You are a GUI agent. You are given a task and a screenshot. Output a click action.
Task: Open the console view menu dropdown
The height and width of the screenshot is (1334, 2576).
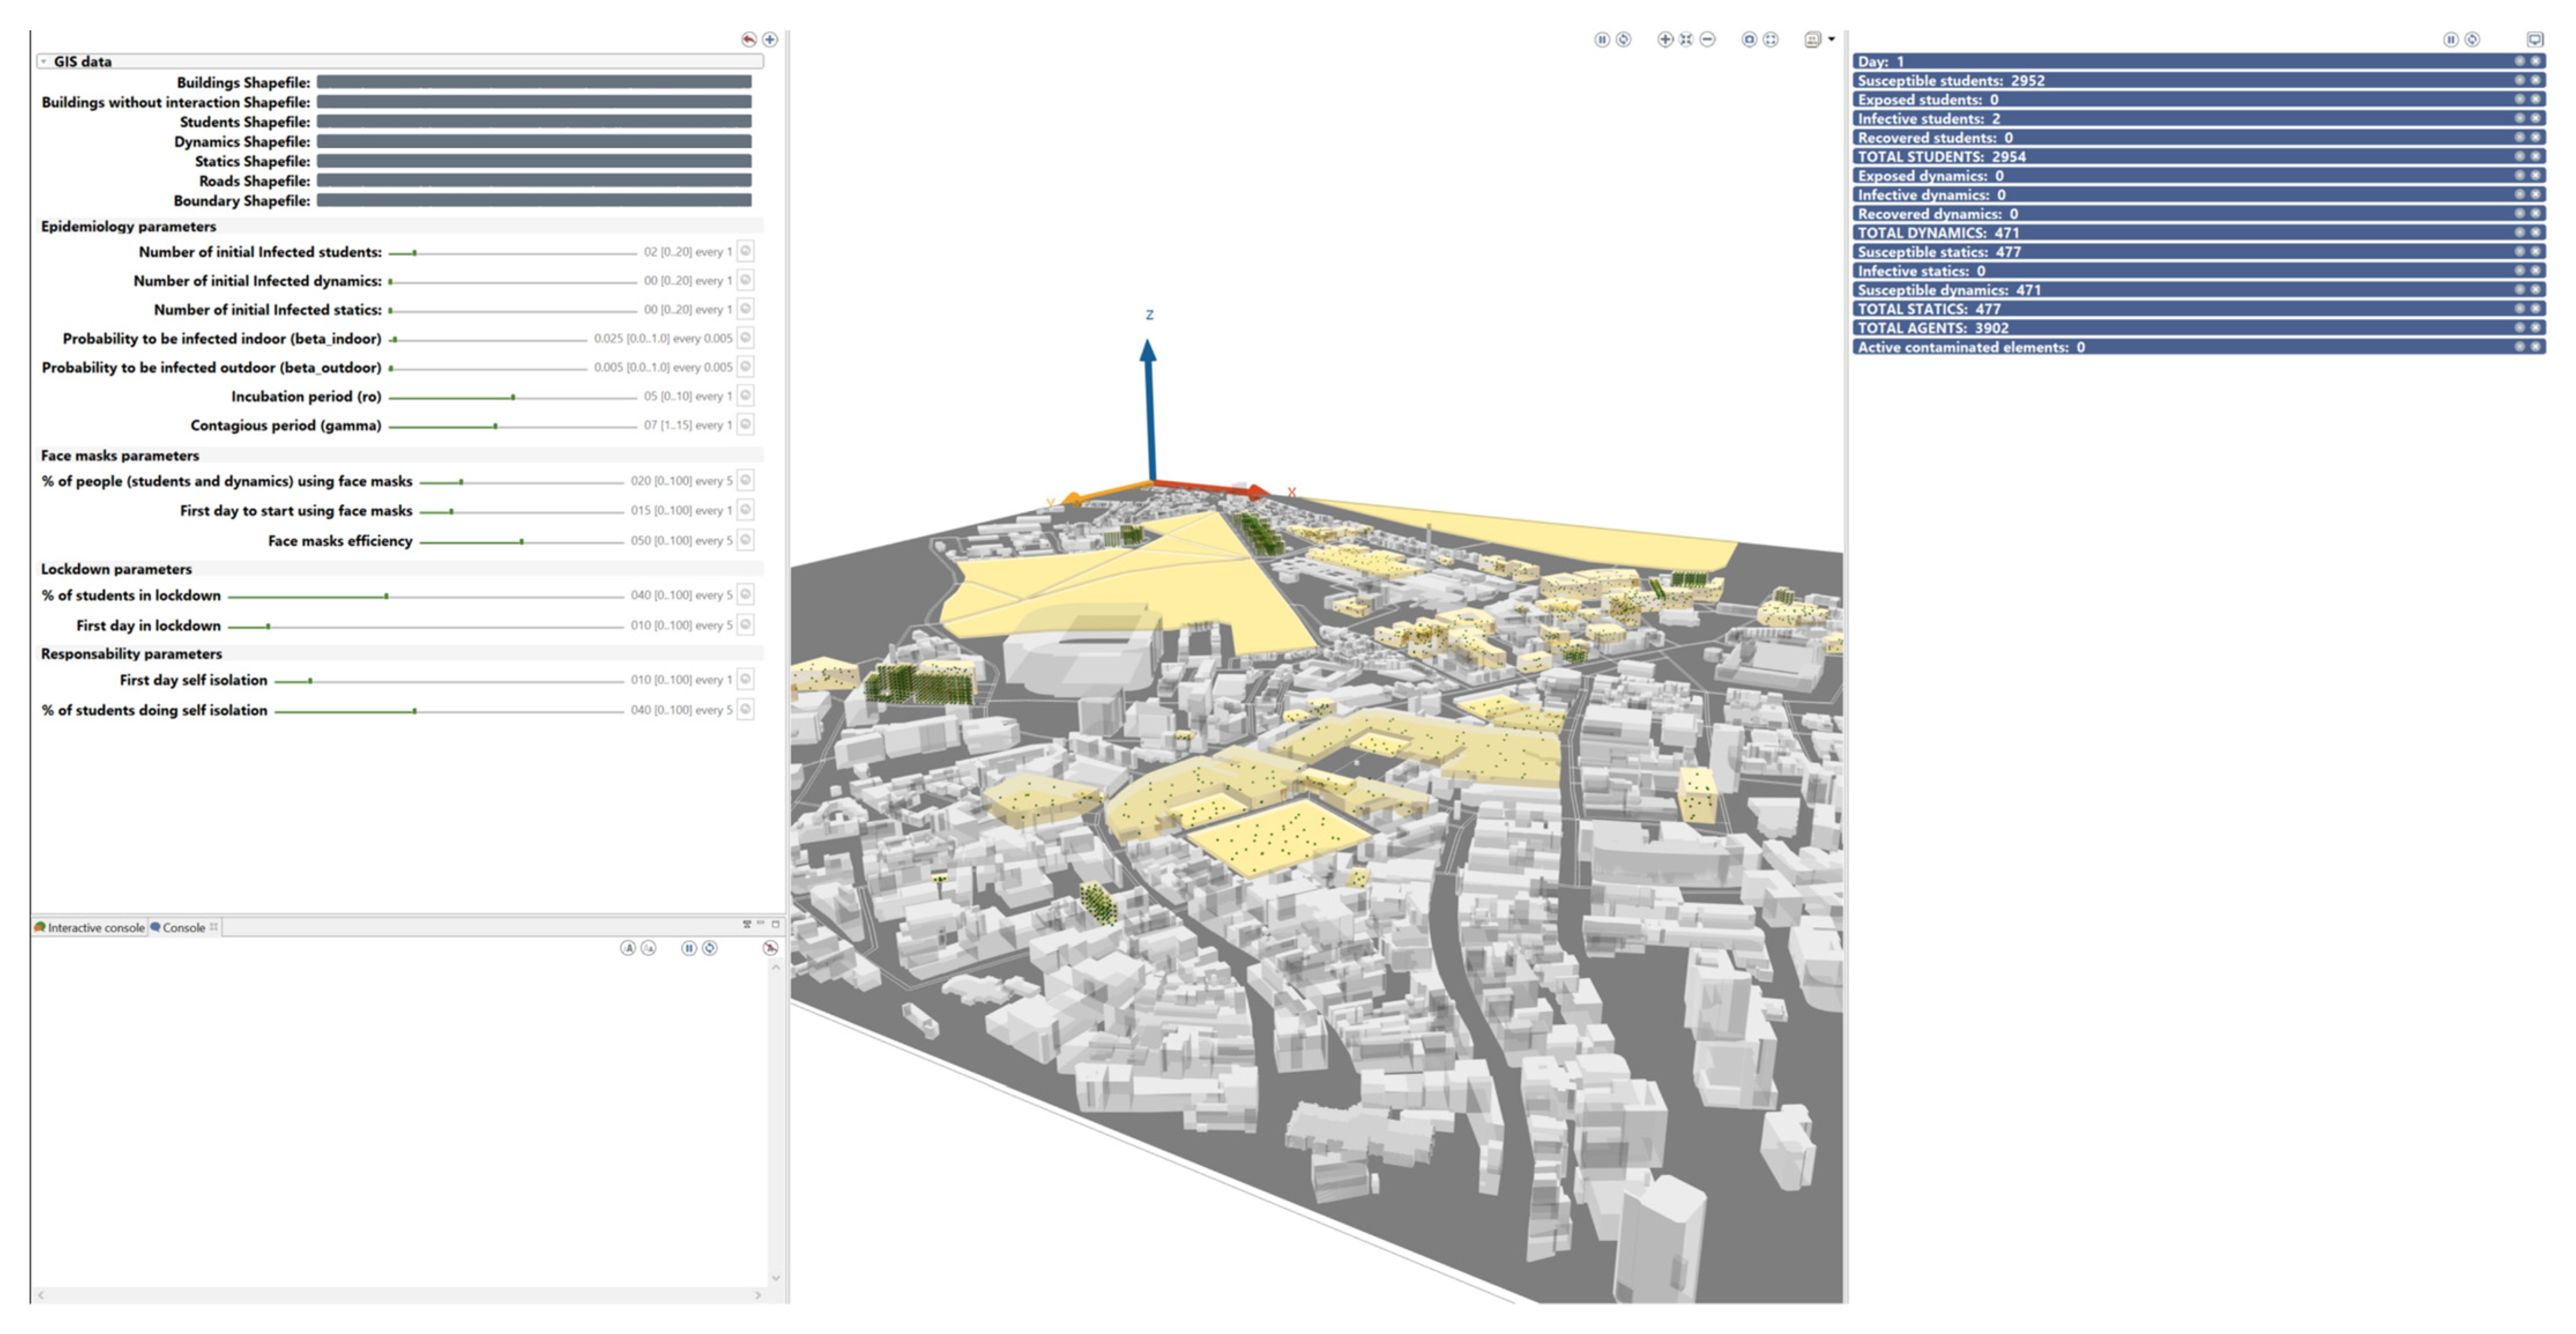(746, 924)
